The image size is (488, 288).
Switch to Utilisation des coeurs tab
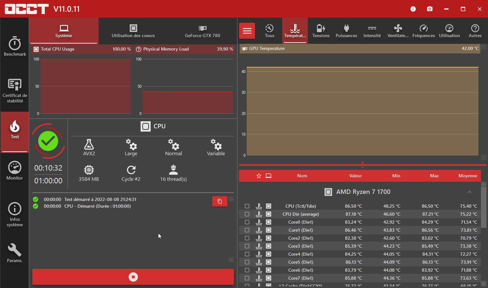pyautogui.click(x=133, y=31)
